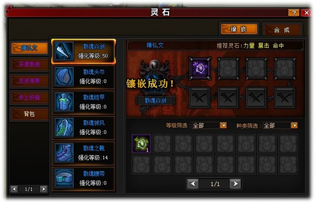Choose the 散魂腰带 belt icon
315x203 pixels.
(64, 178)
